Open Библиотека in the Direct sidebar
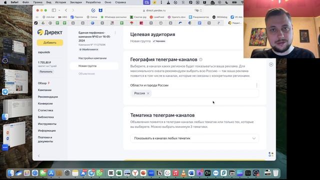The width and height of the screenshot is (320, 180). pyautogui.click(x=46, y=117)
